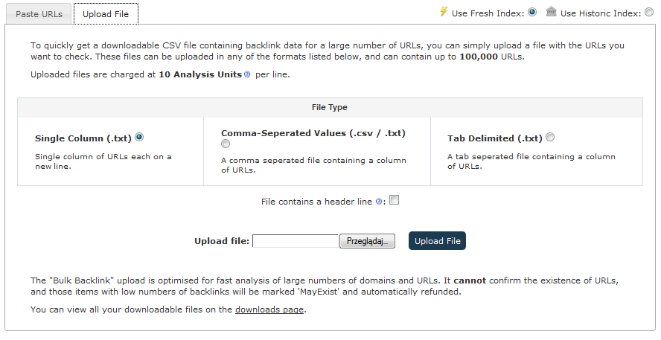Click the File contains a header line label
This screenshot has width=661, height=340.
click(x=316, y=202)
